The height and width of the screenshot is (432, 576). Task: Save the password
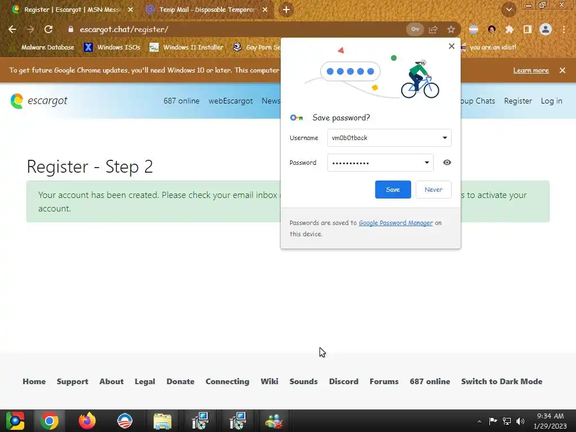click(393, 190)
